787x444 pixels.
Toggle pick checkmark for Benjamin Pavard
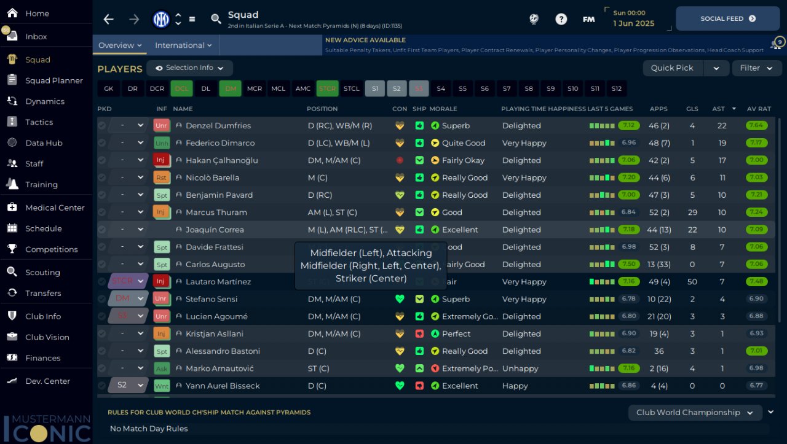click(101, 195)
